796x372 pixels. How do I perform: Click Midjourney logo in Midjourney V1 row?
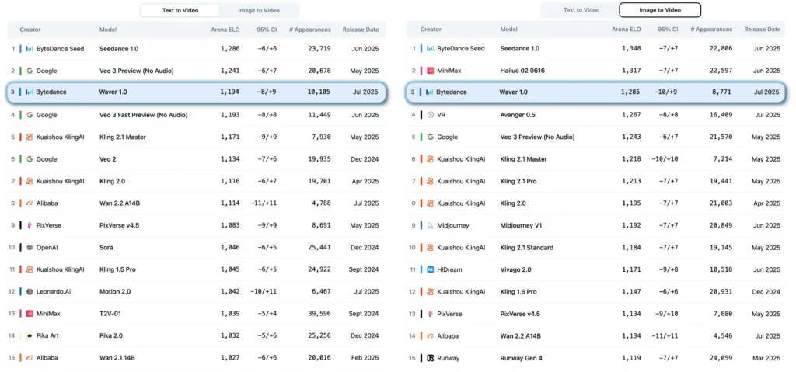[x=430, y=226]
